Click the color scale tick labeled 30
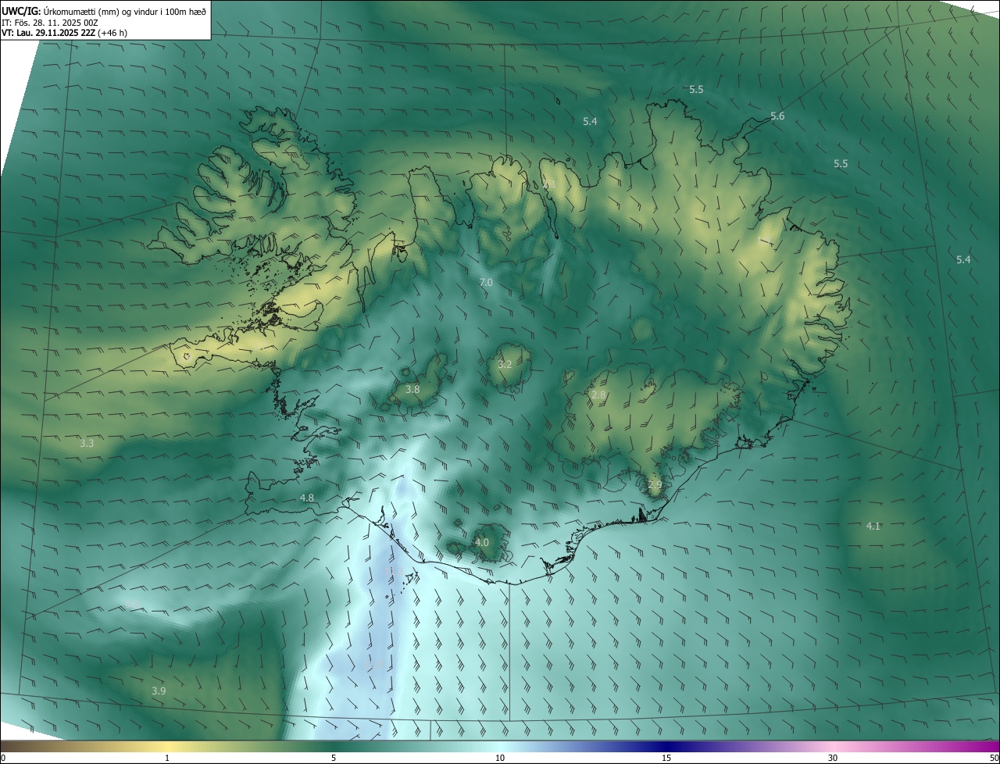 (x=833, y=759)
